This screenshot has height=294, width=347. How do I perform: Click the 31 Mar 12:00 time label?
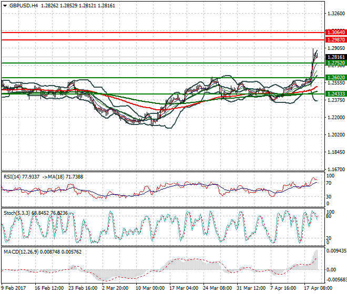[251, 288]
